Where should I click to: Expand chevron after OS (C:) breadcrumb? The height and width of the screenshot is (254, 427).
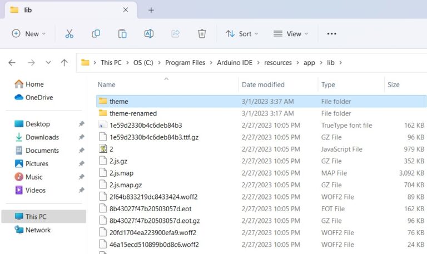tap(160, 63)
